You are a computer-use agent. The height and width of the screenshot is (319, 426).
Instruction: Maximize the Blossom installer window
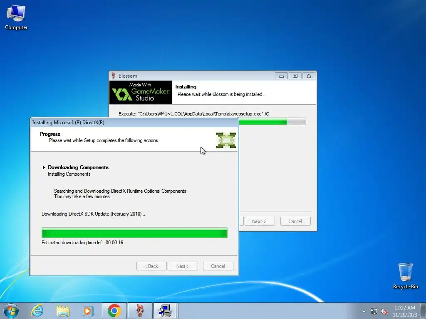[295, 76]
